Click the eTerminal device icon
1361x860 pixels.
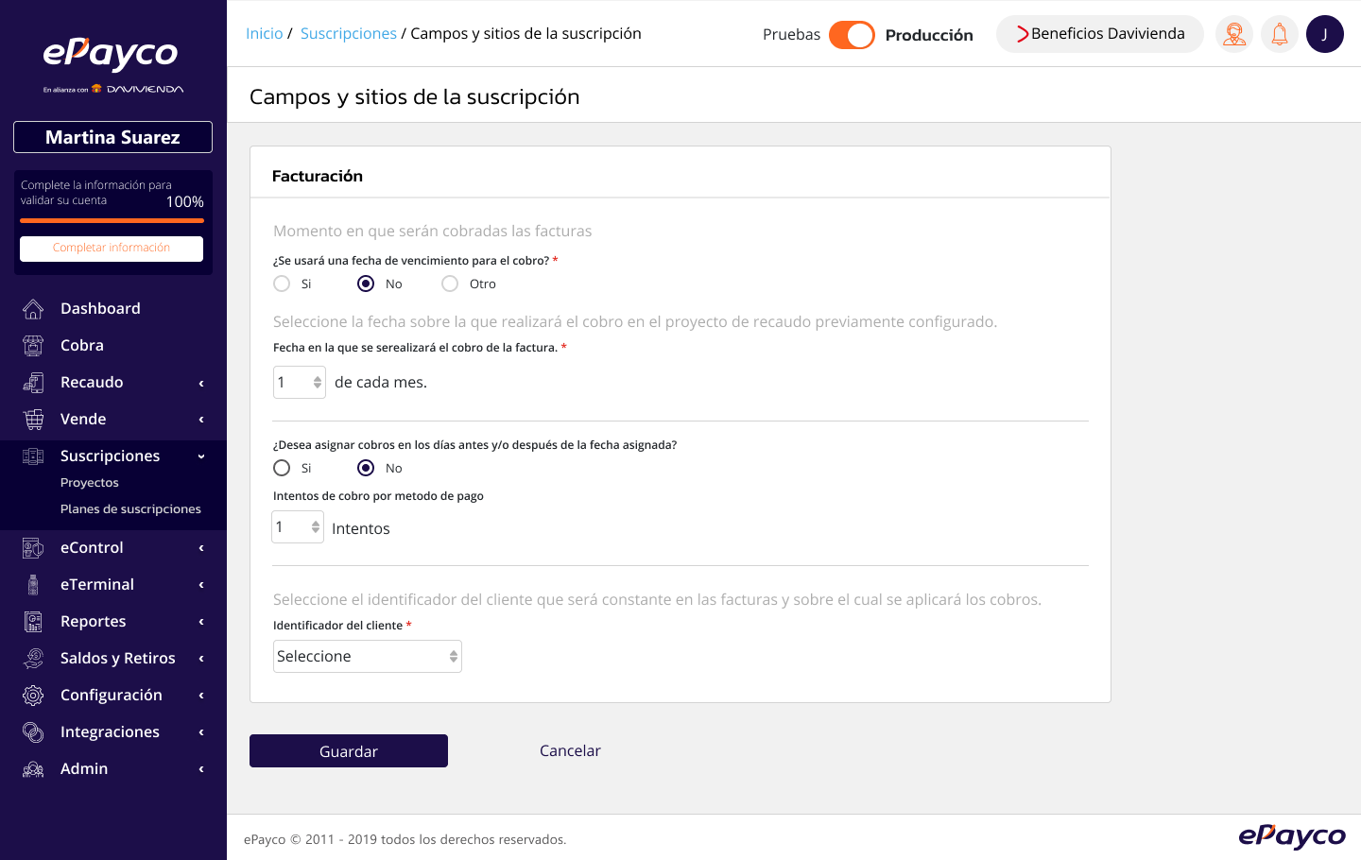click(x=33, y=585)
